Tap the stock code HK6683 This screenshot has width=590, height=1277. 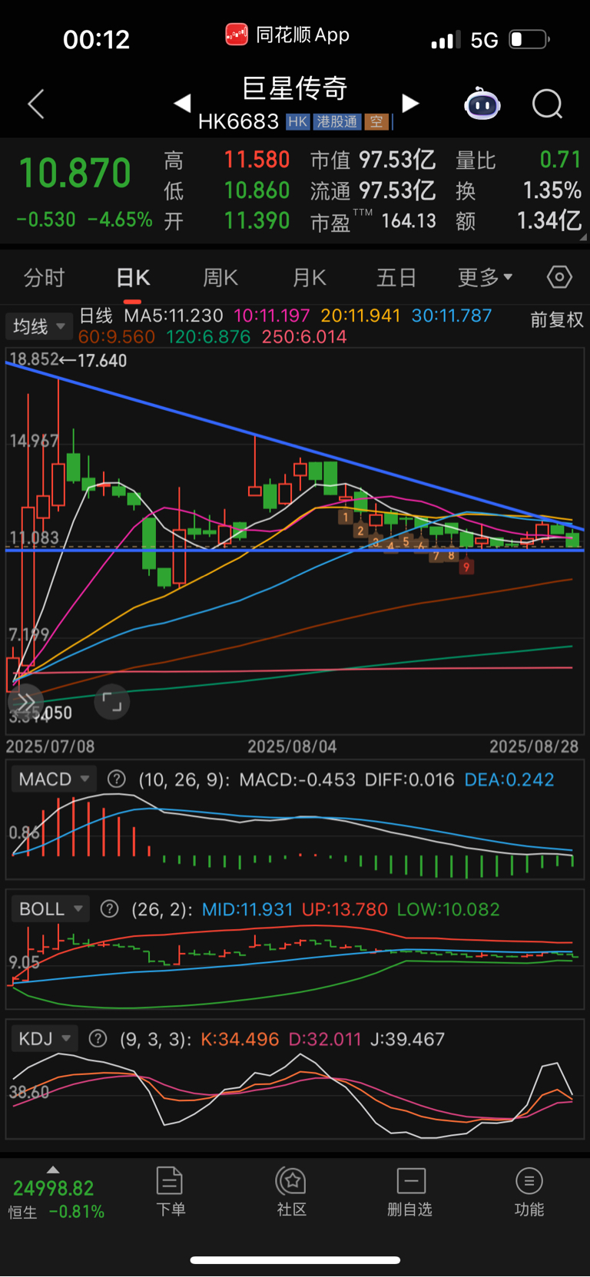[238, 122]
